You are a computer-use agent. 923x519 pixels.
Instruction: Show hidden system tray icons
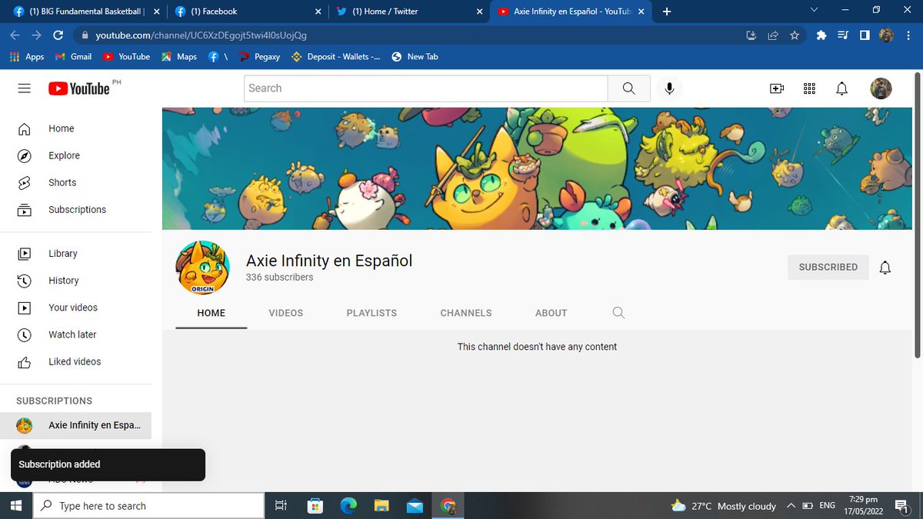791,506
